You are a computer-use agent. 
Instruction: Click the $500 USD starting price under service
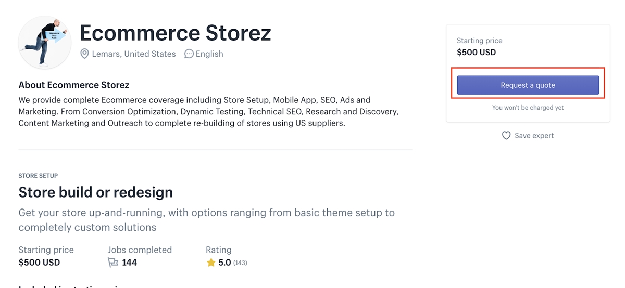[x=39, y=263]
